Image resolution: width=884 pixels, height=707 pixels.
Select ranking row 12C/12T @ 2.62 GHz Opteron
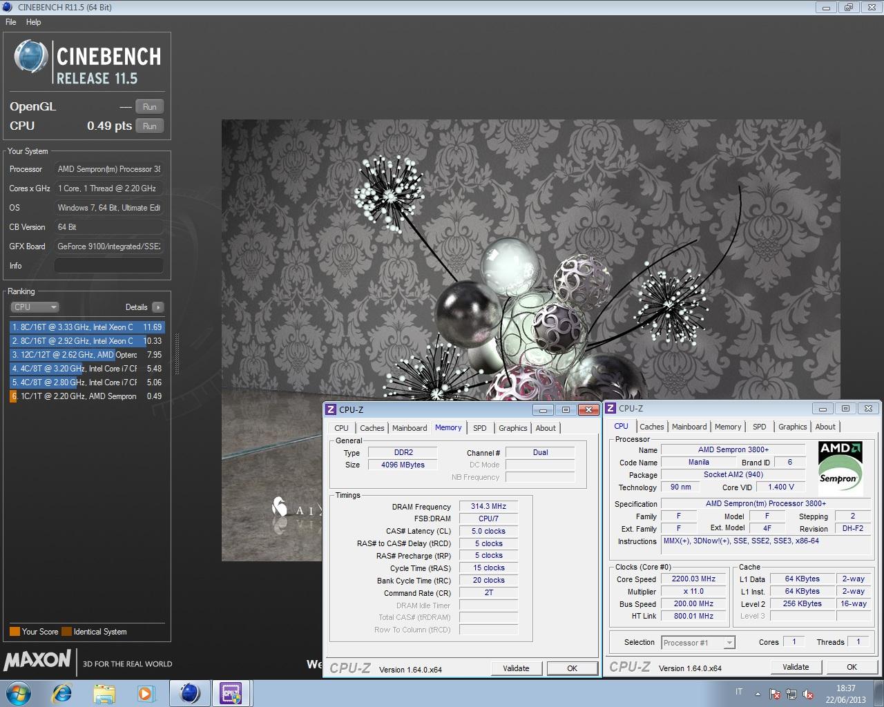[87, 355]
